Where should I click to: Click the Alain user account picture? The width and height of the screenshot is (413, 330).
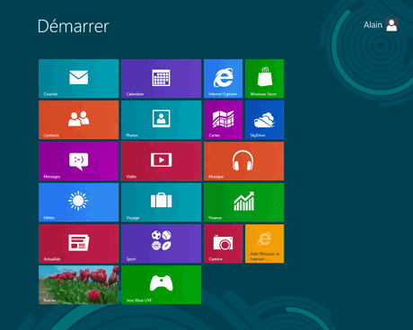tap(391, 25)
